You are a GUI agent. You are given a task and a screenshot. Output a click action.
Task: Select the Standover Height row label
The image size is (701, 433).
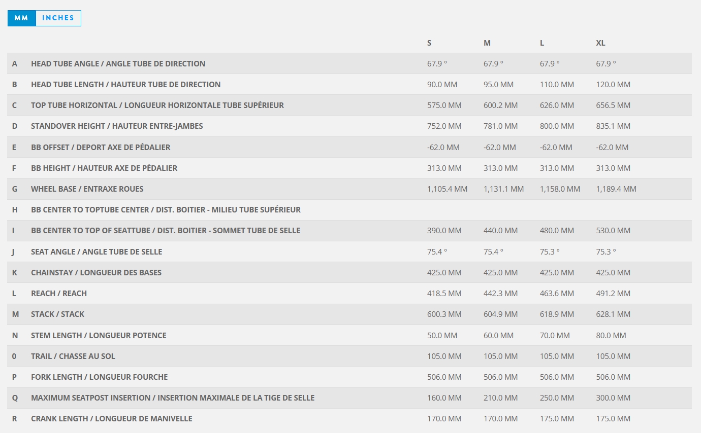click(x=117, y=126)
